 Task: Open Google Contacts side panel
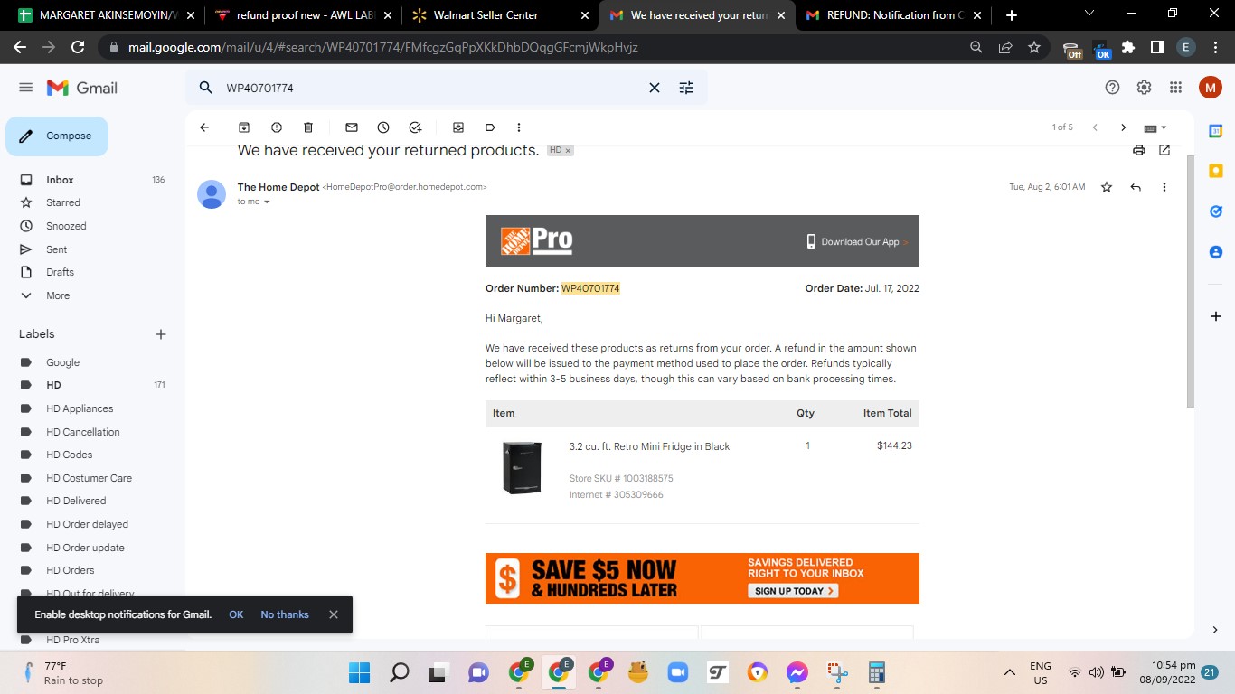(1216, 252)
